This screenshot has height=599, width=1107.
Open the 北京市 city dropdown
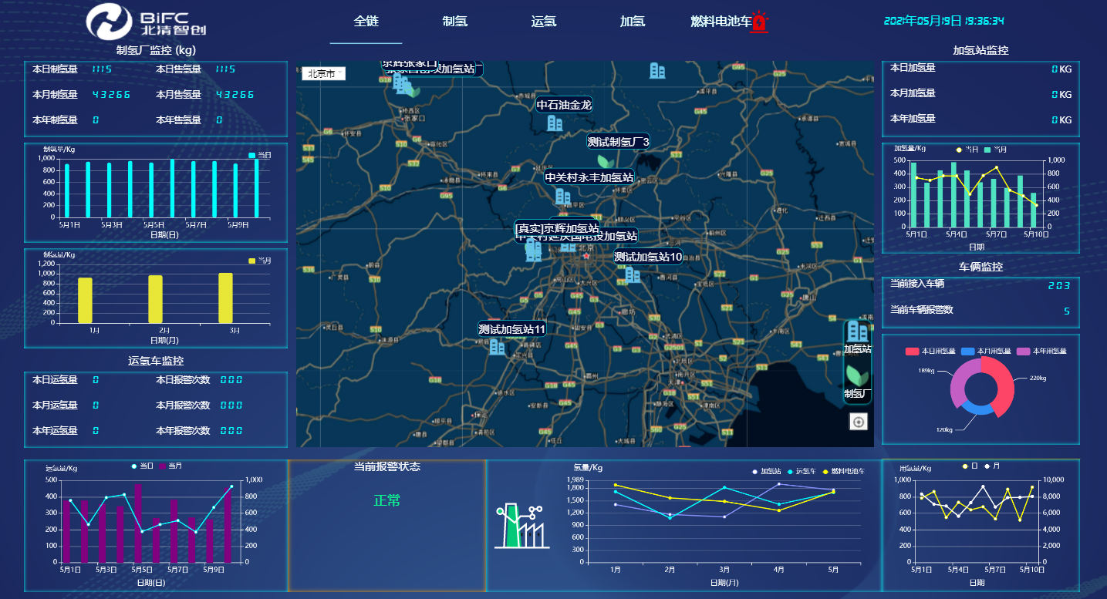323,74
